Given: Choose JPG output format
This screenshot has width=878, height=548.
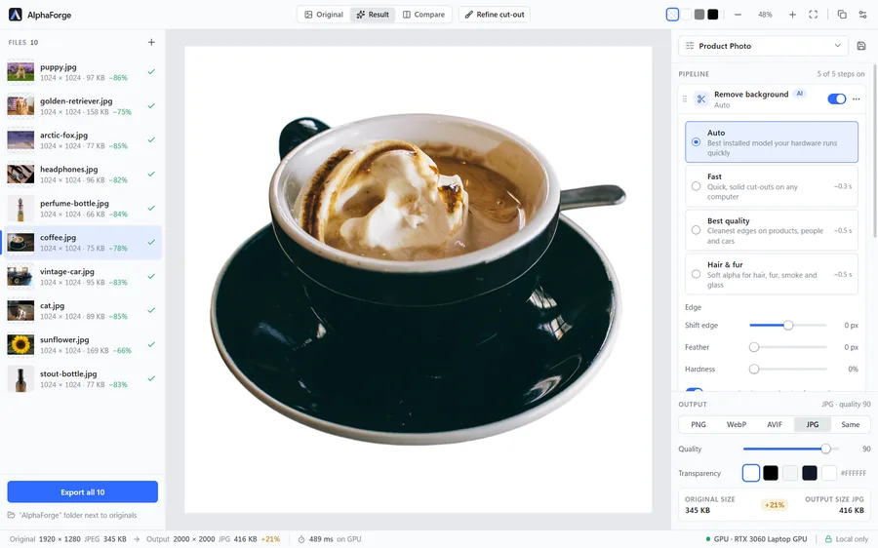Looking at the screenshot, I should click(813, 425).
